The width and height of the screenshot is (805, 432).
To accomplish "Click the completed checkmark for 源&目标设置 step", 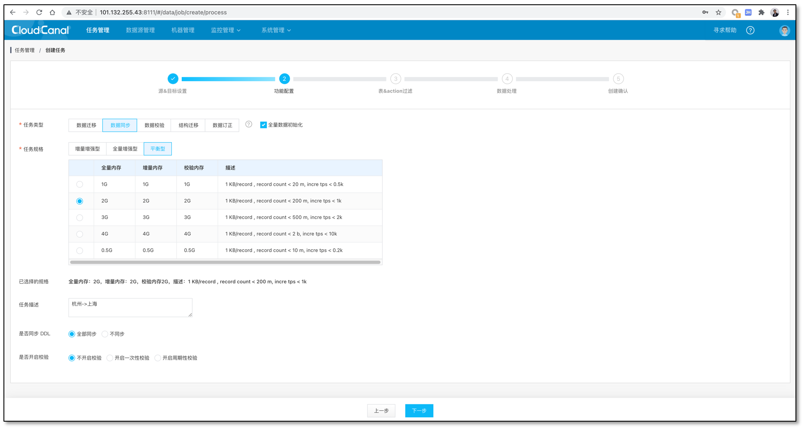I will point(173,79).
